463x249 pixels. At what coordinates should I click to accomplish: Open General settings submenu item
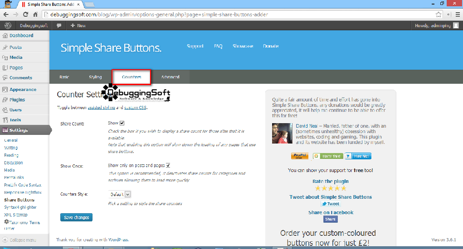pos(11,140)
